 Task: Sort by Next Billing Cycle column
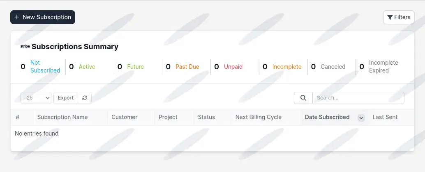point(258,117)
